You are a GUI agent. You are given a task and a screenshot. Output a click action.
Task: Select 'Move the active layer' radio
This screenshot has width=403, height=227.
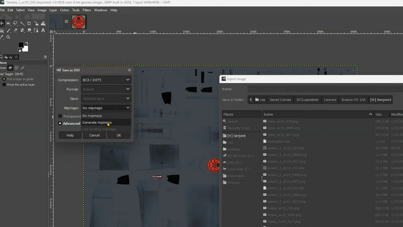[x=4, y=85]
